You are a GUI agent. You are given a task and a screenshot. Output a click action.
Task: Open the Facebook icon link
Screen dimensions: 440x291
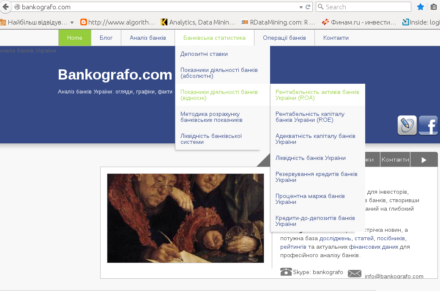tap(428, 126)
